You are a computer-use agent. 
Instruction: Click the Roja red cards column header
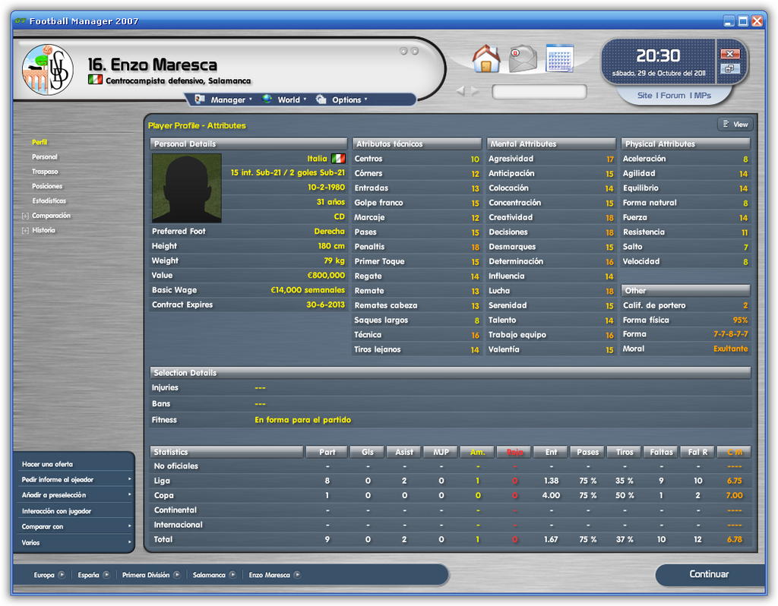coord(514,452)
